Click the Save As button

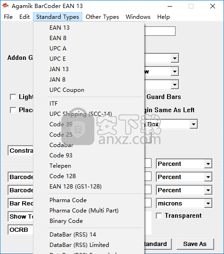click(x=195, y=244)
